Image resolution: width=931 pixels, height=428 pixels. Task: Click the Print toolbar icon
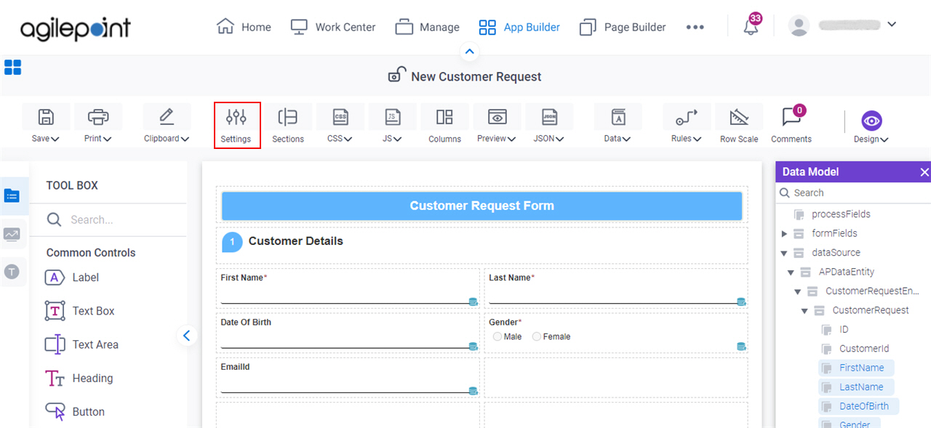[x=98, y=117]
